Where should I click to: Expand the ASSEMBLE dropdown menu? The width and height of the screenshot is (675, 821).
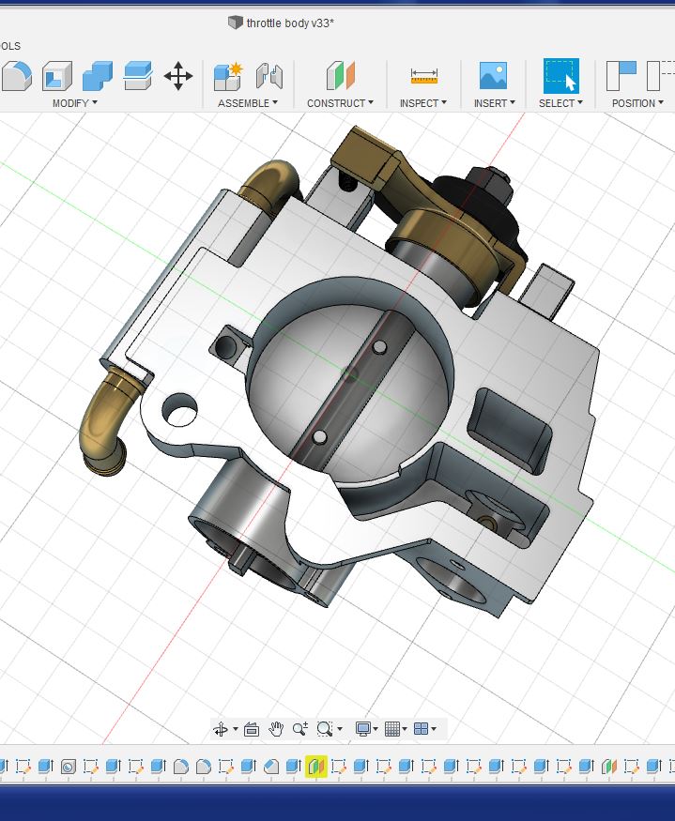click(x=248, y=103)
